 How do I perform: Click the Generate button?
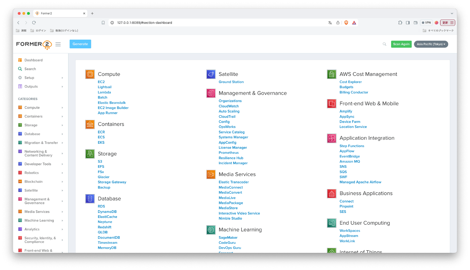tap(80, 44)
